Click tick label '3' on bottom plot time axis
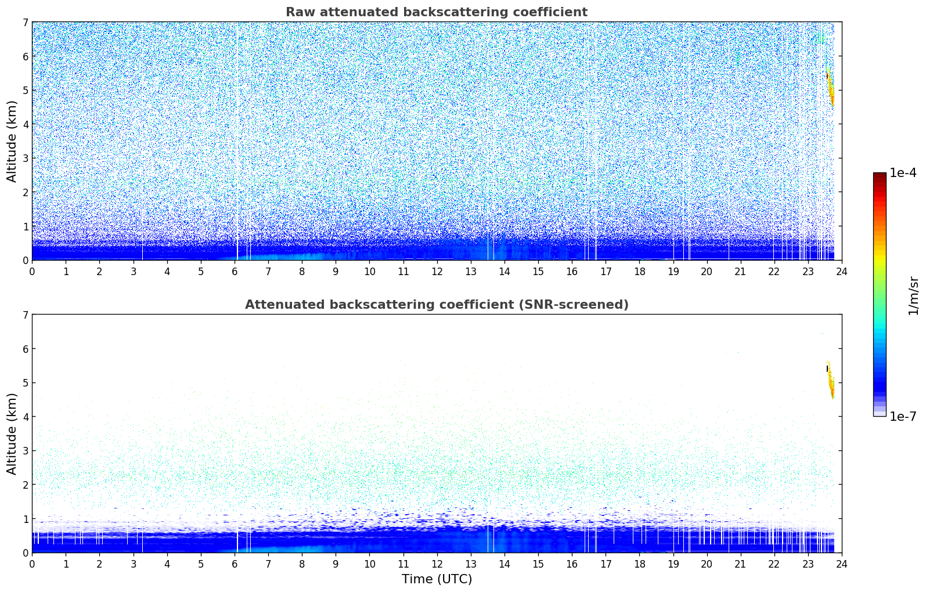This screenshot has width=926, height=592. pyautogui.click(x=133, y=564)
